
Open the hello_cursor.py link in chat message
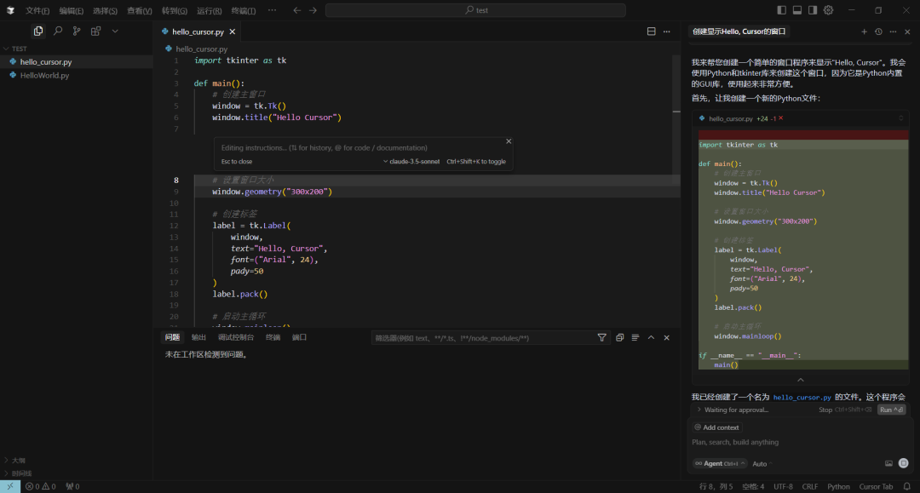(x=802, y=398)
